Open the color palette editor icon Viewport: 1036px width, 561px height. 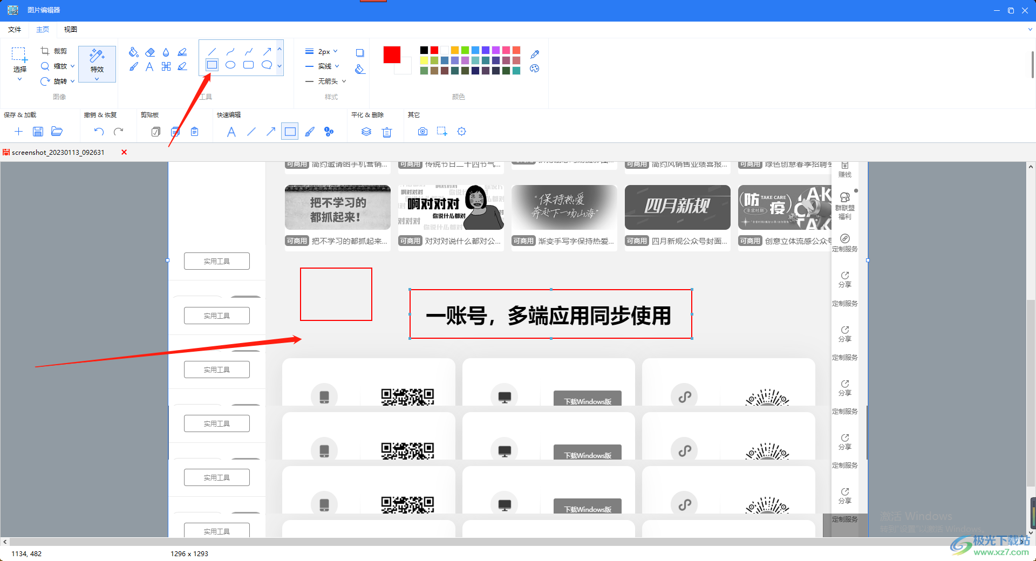(x=535, y=69)
